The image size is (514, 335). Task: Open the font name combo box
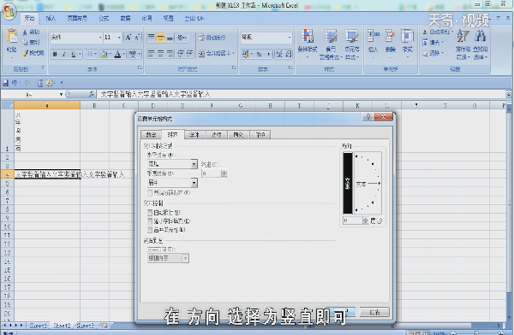point(76,38)
